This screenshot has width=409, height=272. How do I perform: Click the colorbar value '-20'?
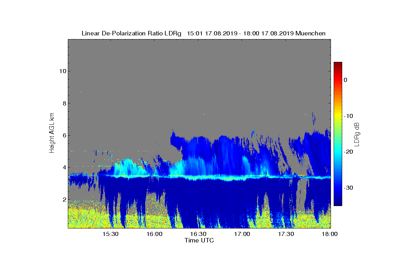[348, 152]
